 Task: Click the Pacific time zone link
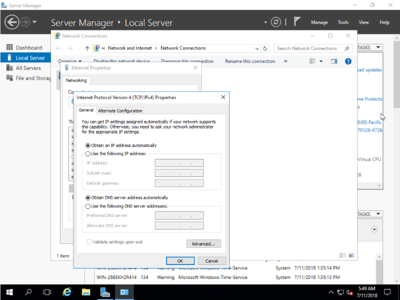369,122
